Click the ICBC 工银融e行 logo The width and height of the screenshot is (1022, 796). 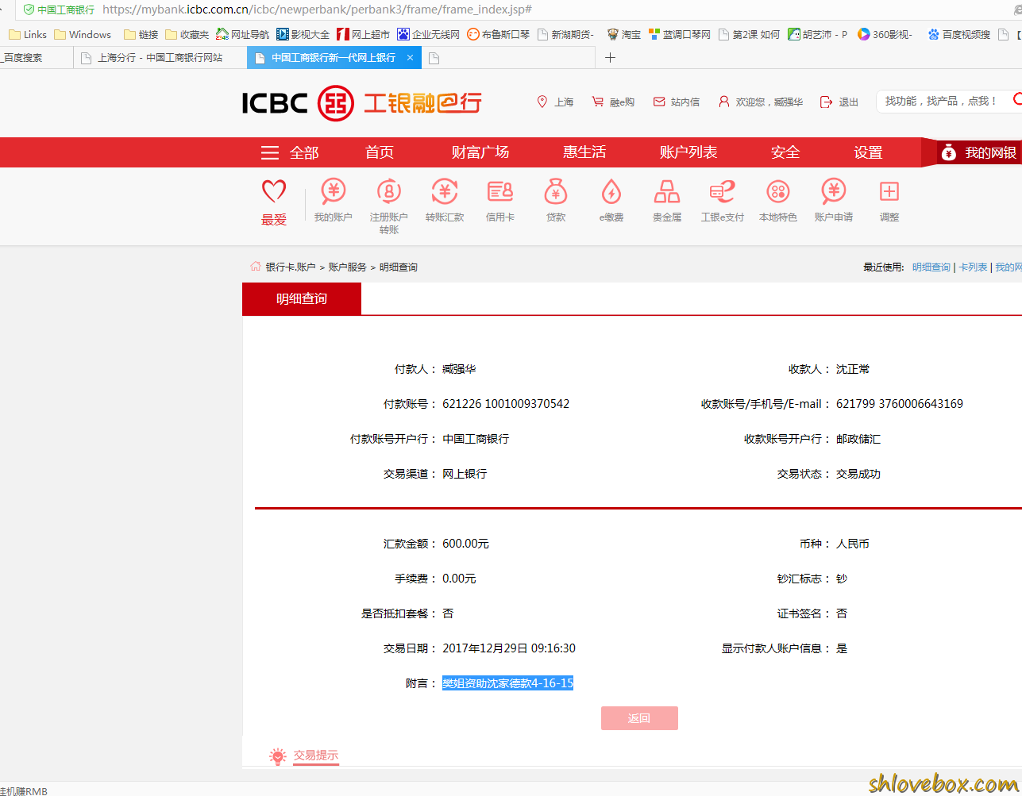tap(362, 103)
